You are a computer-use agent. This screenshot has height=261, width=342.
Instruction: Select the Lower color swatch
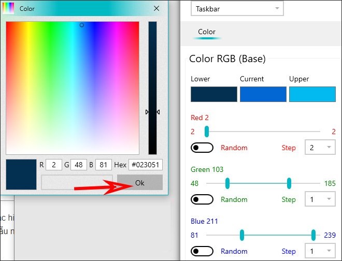(213, 94)
